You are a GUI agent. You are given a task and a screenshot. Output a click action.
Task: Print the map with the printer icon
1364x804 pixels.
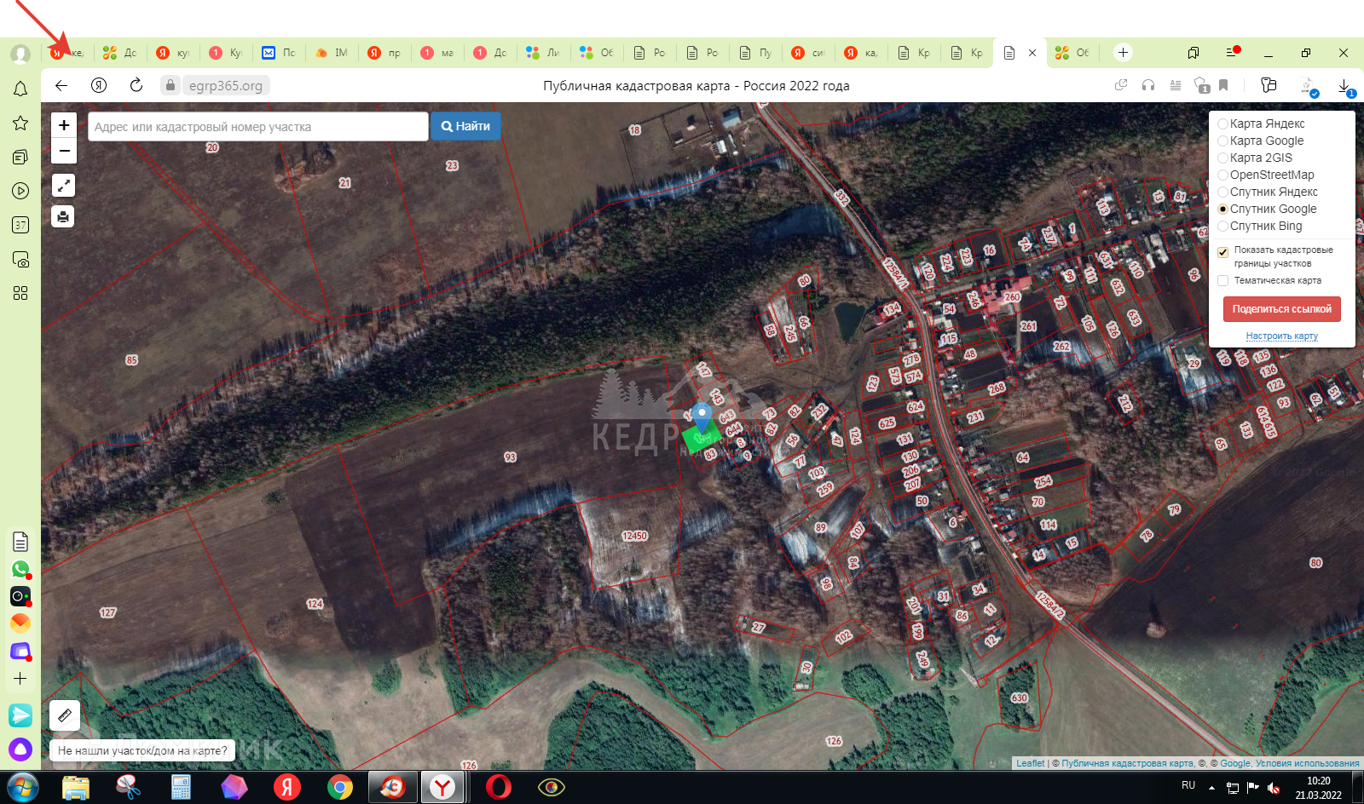coord(63,216)
